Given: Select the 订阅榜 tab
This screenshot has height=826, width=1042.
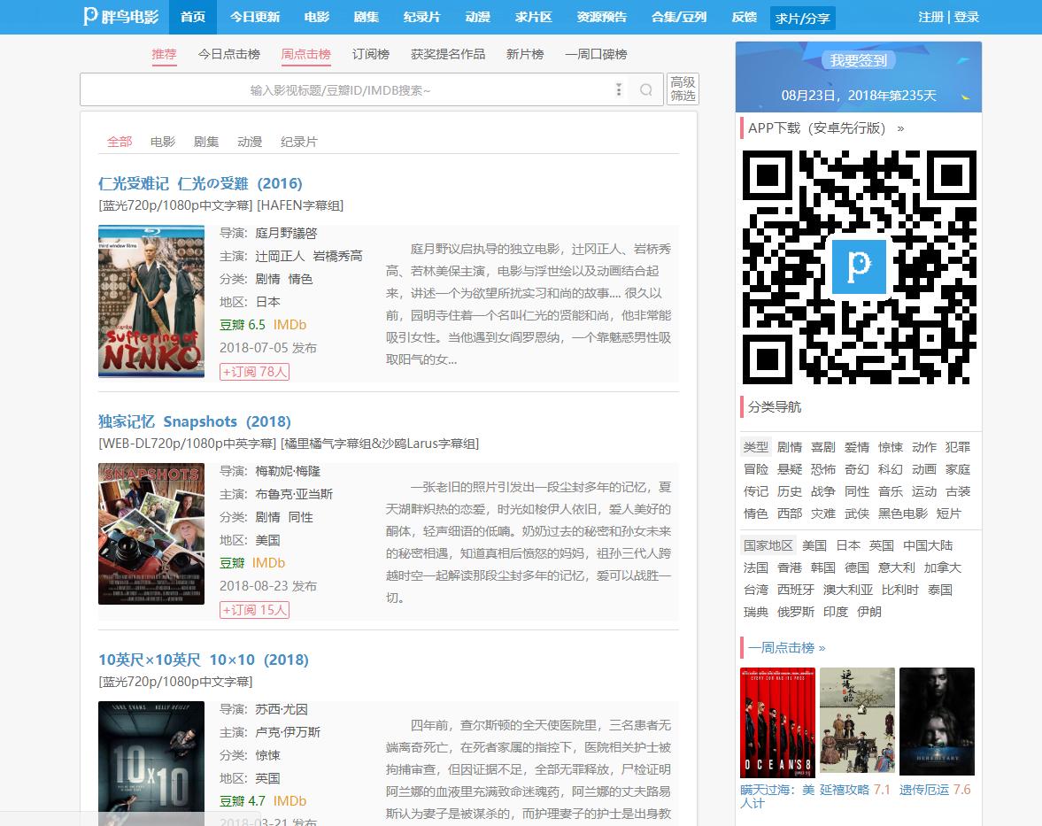Looking at the screenshot, I should coord(371,55).
